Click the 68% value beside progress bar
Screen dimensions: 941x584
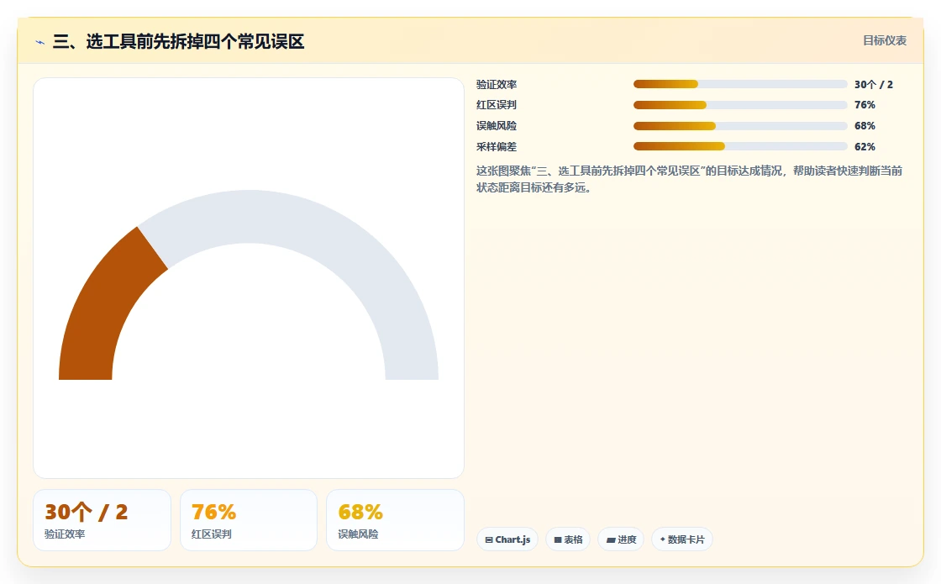pos(865,126)
